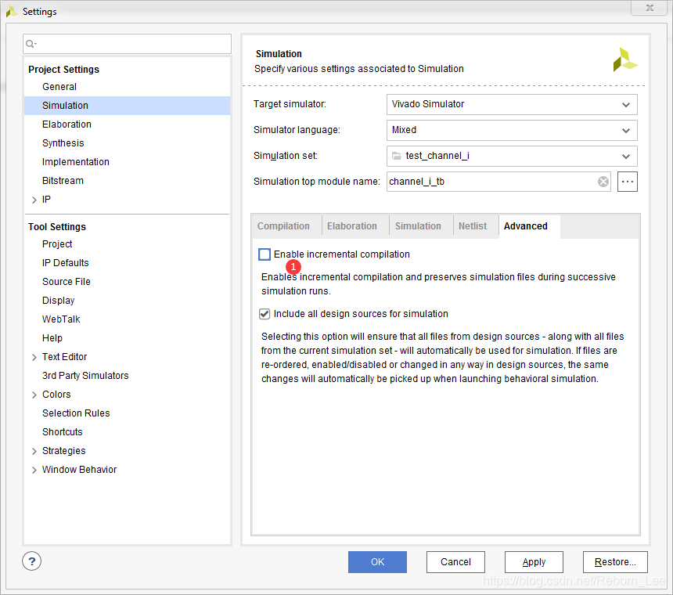
Task: Switch to the Netlist tab
Action: (x=473, y=226)
